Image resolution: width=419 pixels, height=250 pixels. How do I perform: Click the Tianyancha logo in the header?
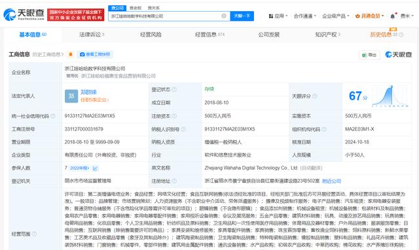click(x=24, y=14)
